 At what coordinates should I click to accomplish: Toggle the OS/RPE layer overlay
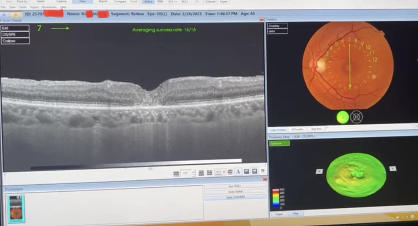pyautogui.click(x=15, y=34)
